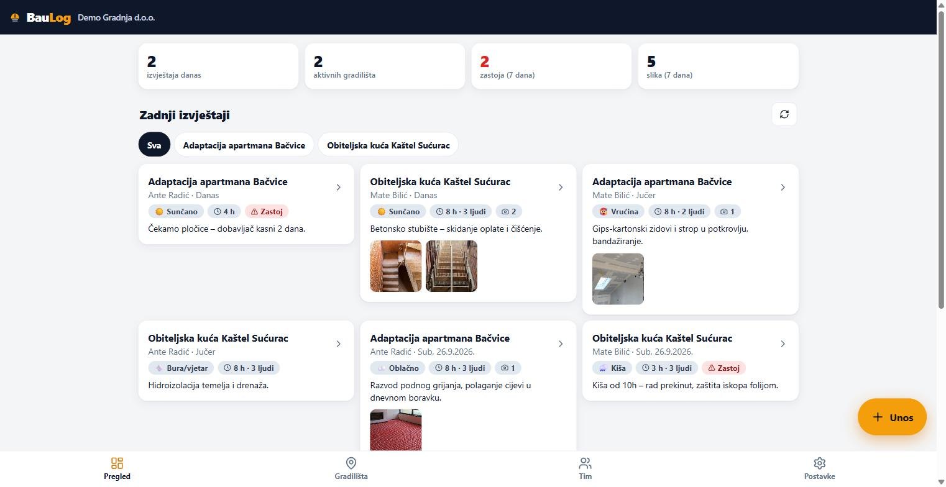Open the chevron on the Razvod podnog grijanja report
This screenshot has width=946, height=487.
(561, 344)
